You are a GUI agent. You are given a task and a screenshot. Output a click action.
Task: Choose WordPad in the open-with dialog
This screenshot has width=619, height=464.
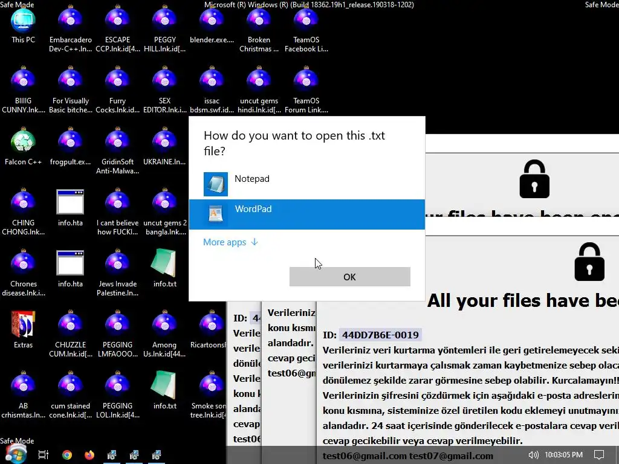pyautogui.click(x=306, y=214)
